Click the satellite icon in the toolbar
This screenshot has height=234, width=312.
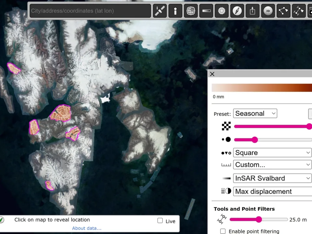(160, 11)
